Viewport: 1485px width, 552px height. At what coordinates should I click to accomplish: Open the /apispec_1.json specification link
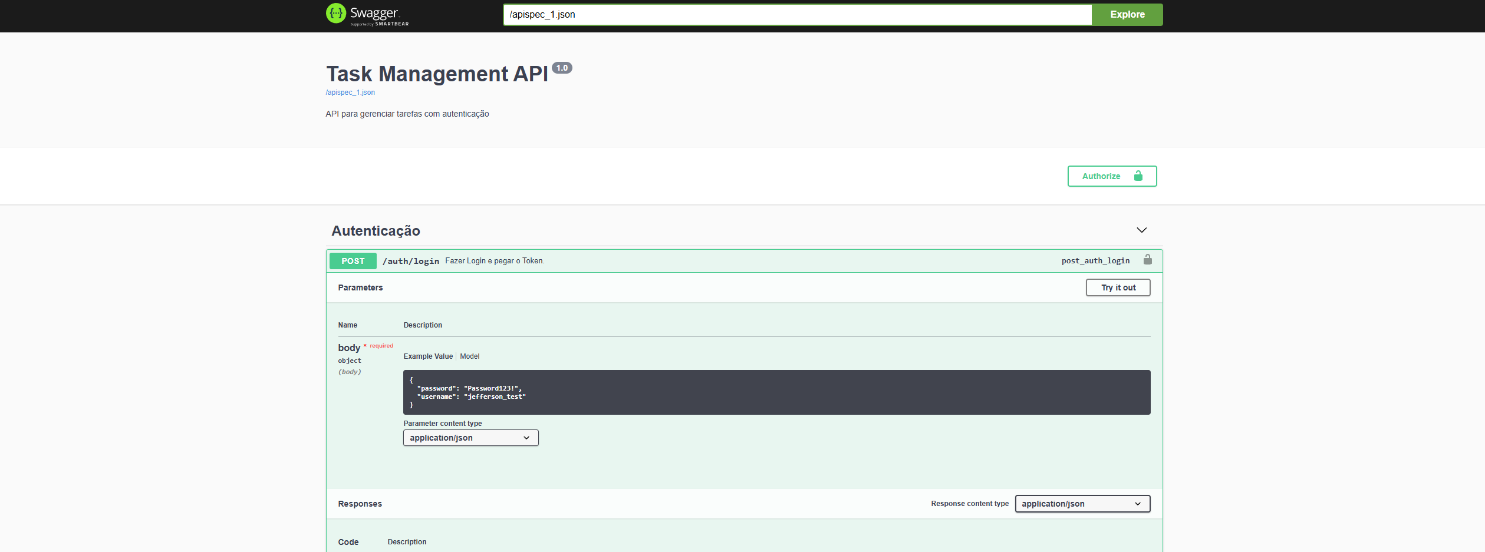(350, 92)
